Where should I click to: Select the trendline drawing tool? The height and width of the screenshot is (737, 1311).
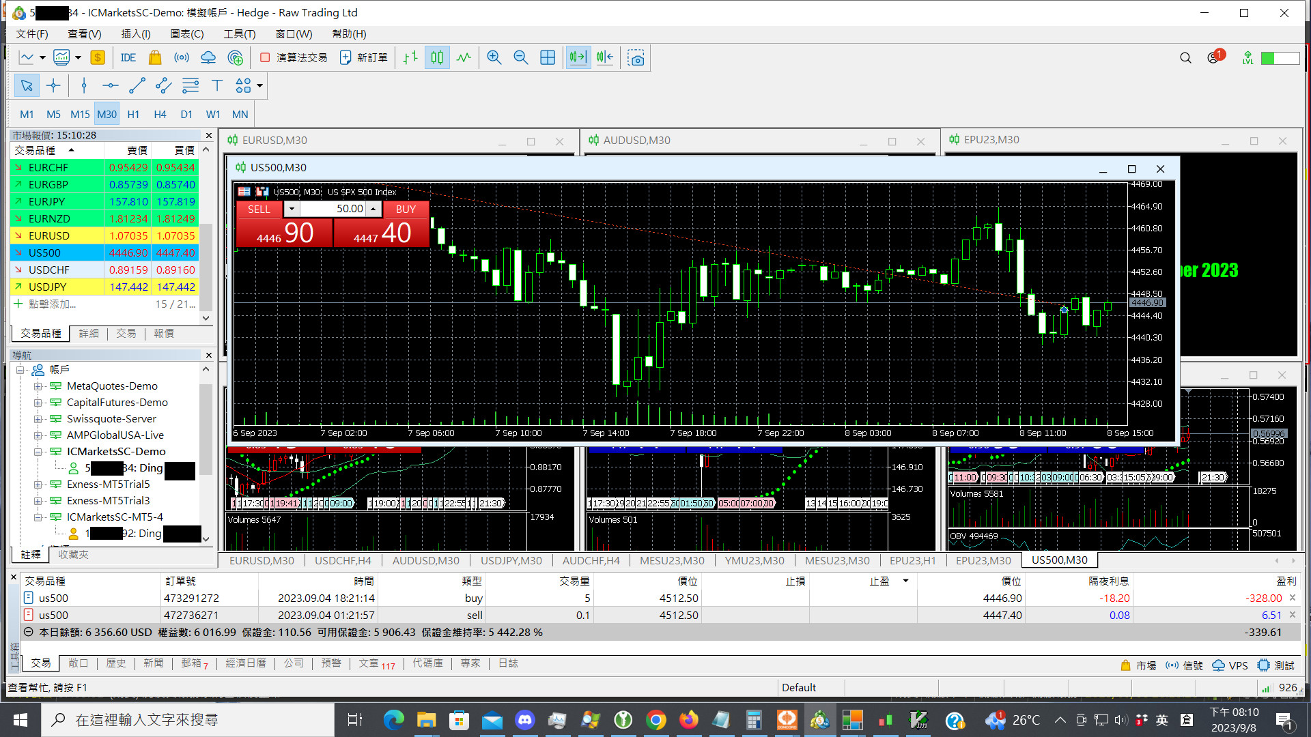pyautogui.click(x=137, y=85)
